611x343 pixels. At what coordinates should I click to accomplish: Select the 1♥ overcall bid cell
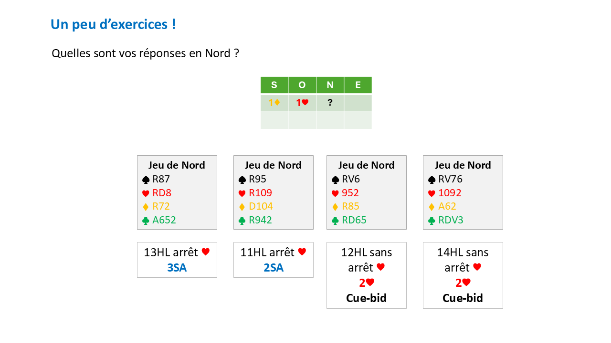302,102
